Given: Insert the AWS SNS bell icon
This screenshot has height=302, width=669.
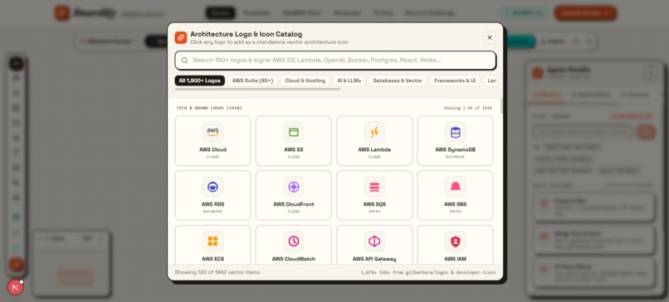Looking at the screenshot, I should 455,195.
